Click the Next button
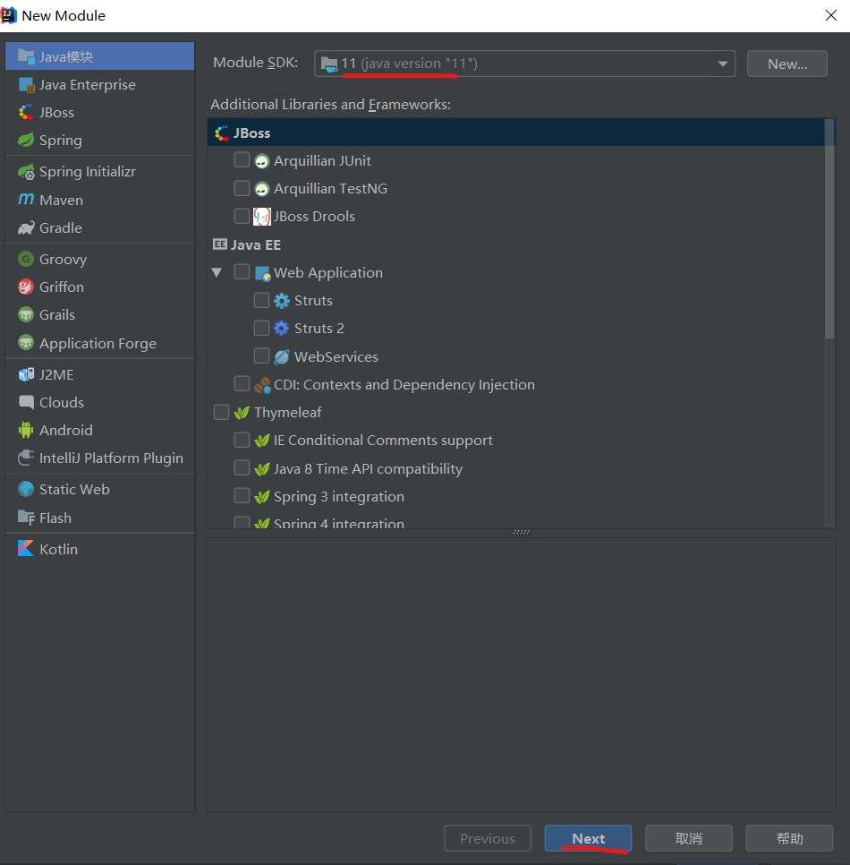850x865 pixels. [588, 838]
